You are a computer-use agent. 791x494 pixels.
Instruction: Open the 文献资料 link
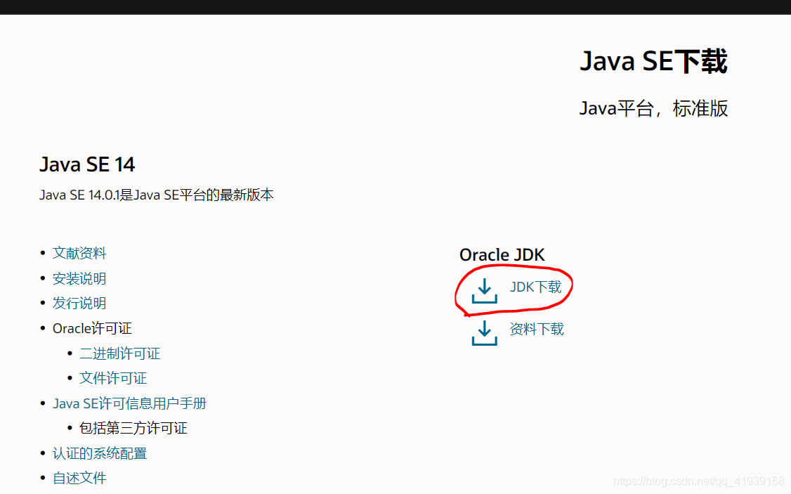click(x=79, y=253)
